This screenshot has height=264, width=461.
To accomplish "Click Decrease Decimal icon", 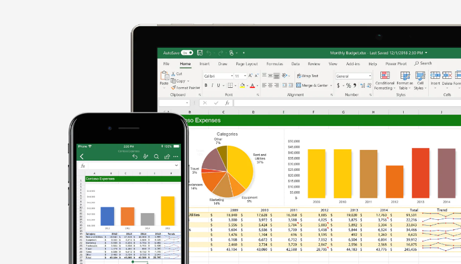I will (x=369, y=85).
